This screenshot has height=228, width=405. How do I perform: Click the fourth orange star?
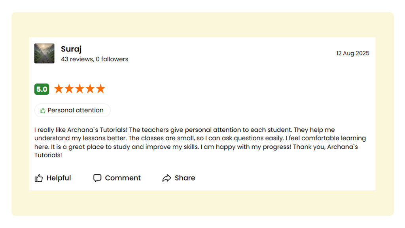(90, 89)
